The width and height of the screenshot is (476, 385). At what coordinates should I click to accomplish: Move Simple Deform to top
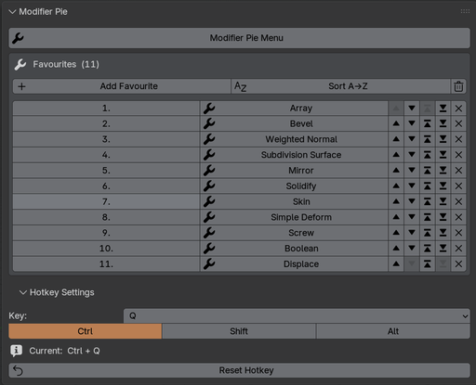[428, 217]
